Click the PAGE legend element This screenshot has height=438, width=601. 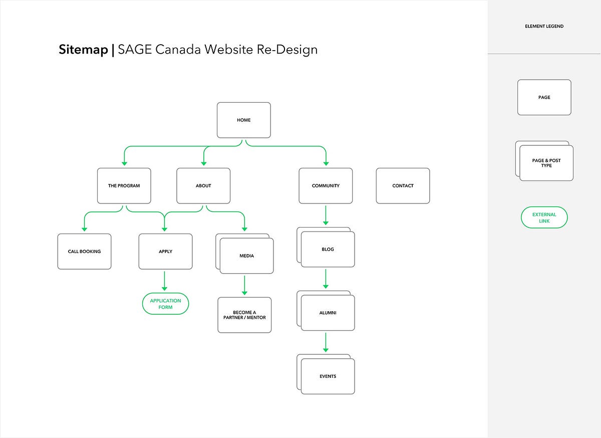[x=544, y=97]
